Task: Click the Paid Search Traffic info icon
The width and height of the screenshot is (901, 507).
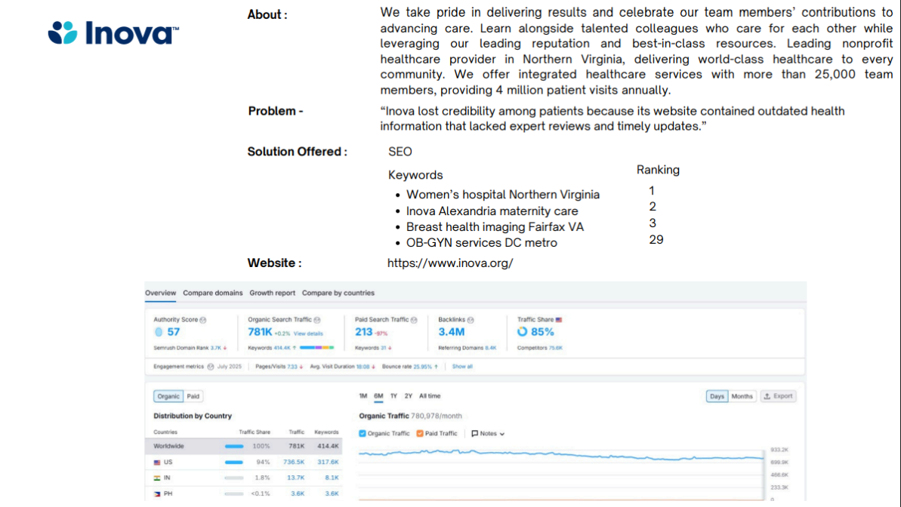Action: tap(414, 320)
